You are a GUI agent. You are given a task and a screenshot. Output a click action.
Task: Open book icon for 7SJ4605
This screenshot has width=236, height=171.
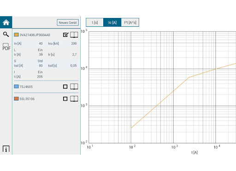(x=74, y=87)
